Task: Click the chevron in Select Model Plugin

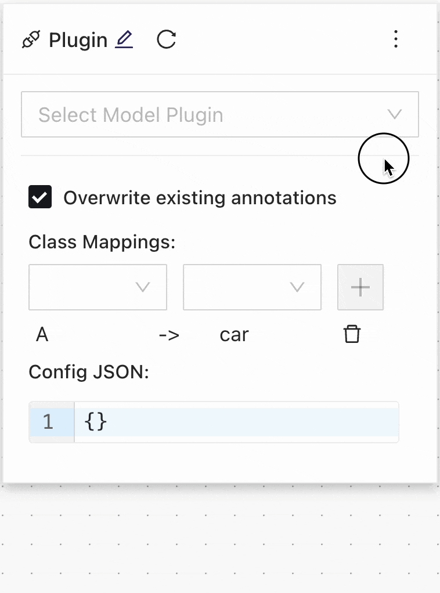Action: click(x=395, y=115)
